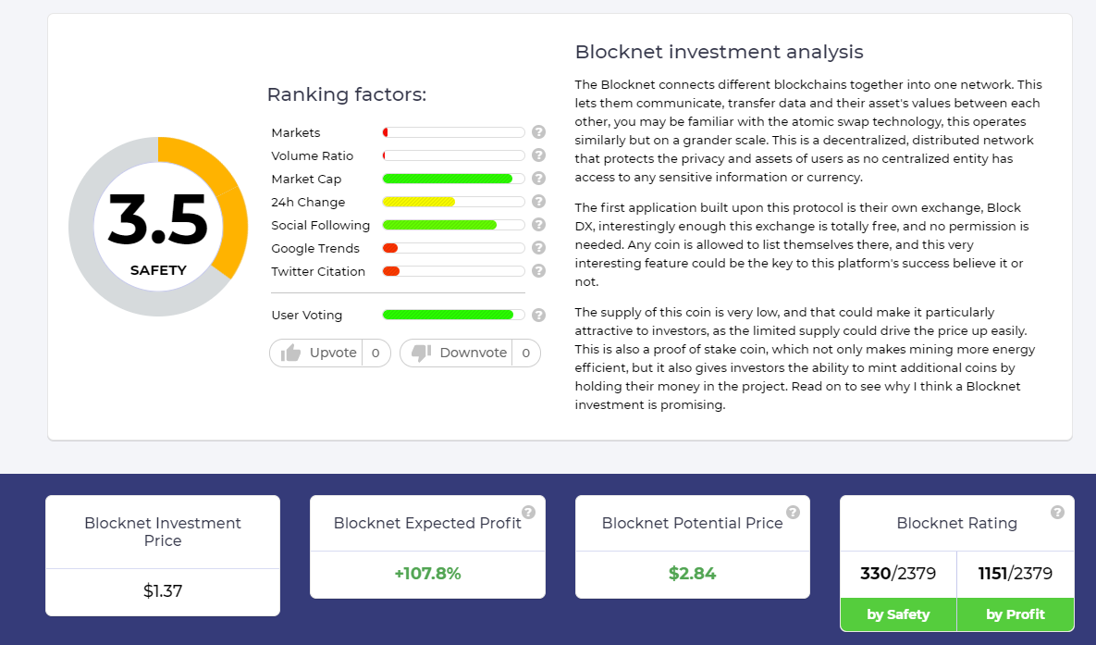The width and height of the screenshot is (1096, 645).
Task: Select the green by Profit tab
Action: click(x=1016, y=614)
